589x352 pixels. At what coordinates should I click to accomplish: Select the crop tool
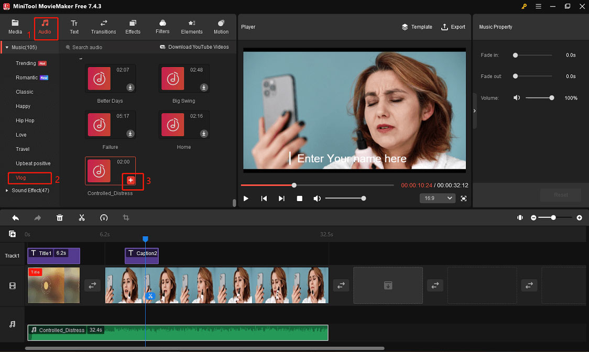point(126,218)
